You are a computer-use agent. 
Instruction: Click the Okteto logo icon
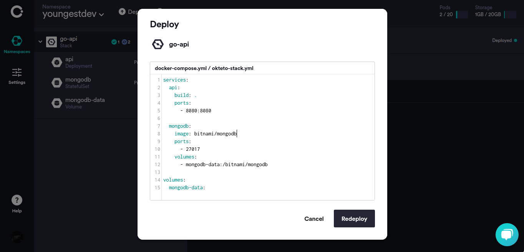(17, 12)
